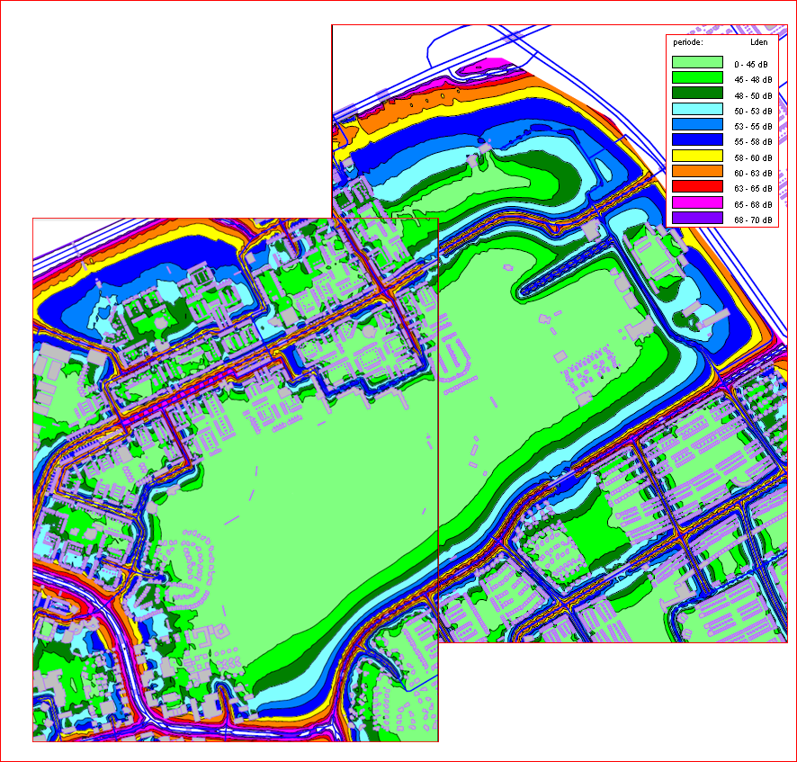This screenshot has height=762, width=797.
Task: Click the 60 - 63 dB orange swatch
Action: click(x=697, y=171)
